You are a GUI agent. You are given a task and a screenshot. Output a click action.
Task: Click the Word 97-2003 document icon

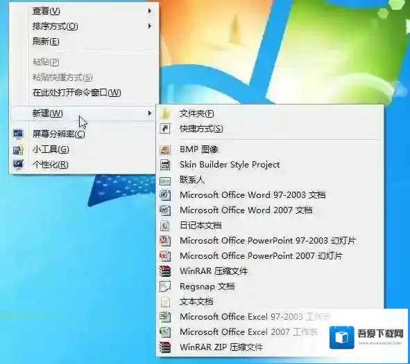(x=165, y=195)
